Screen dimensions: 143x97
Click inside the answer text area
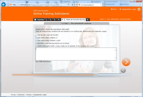coord(75,54)
